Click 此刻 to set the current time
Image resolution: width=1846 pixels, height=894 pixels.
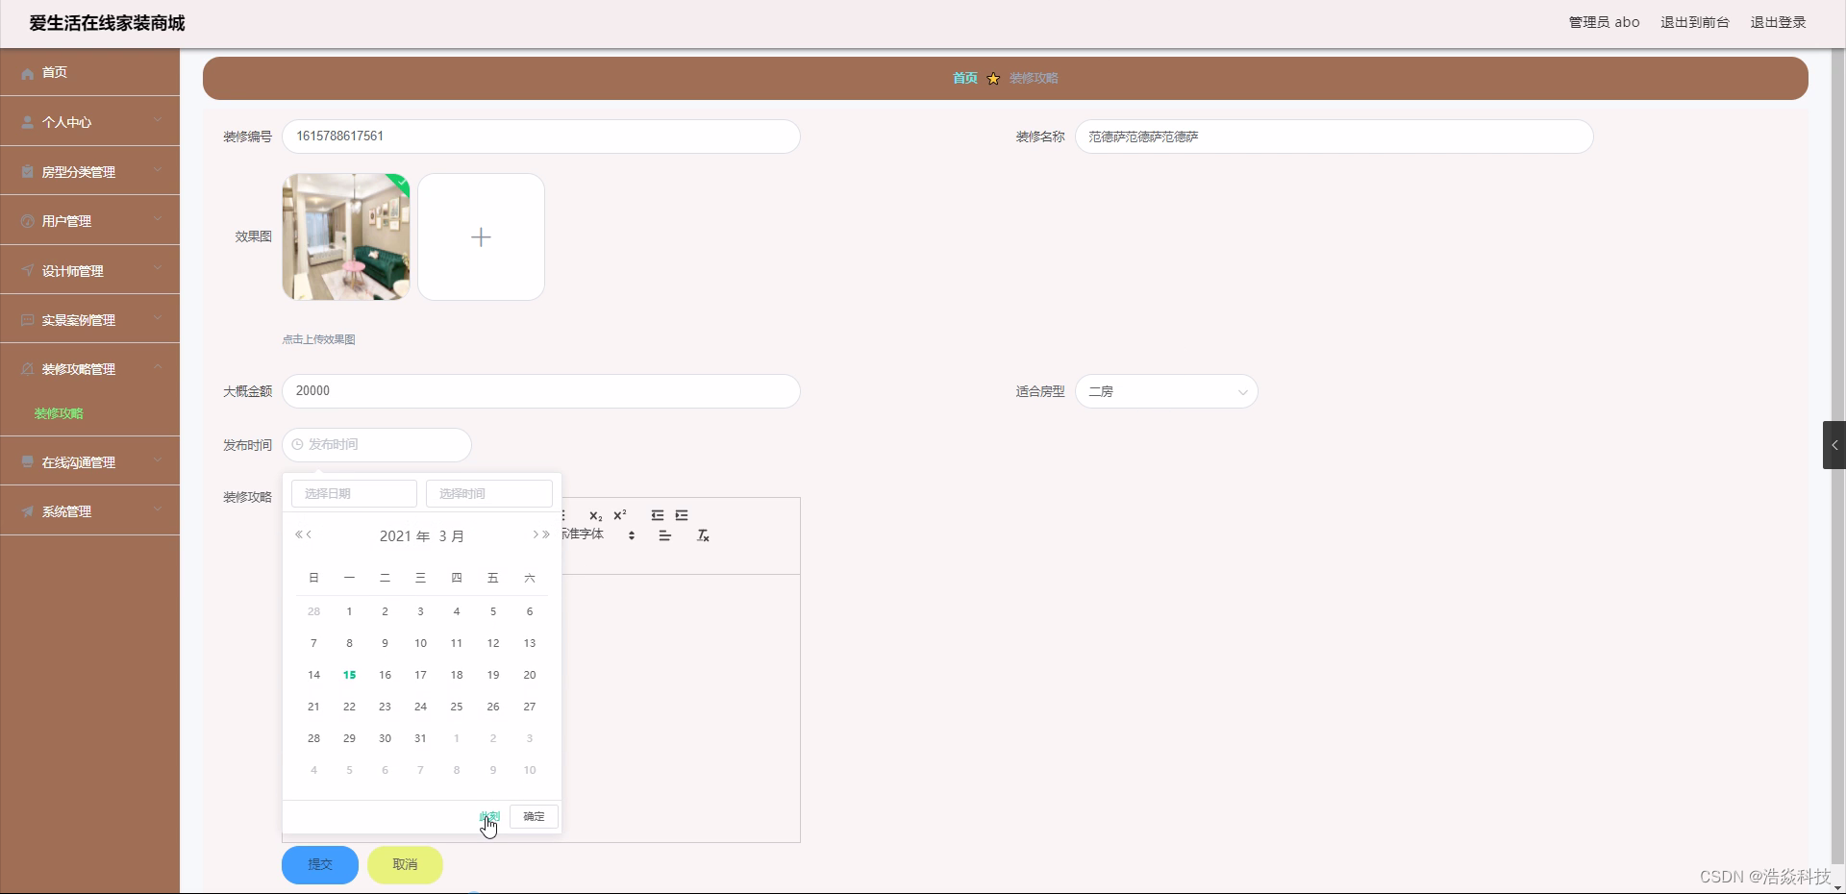coord(489,817)
